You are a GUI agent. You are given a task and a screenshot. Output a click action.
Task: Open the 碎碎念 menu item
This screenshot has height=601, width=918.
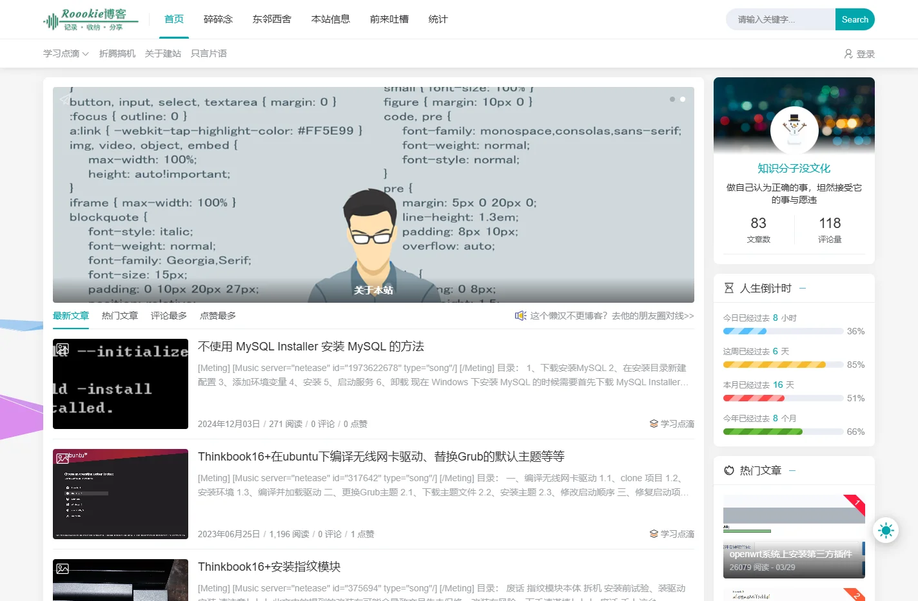coord(218,19)
